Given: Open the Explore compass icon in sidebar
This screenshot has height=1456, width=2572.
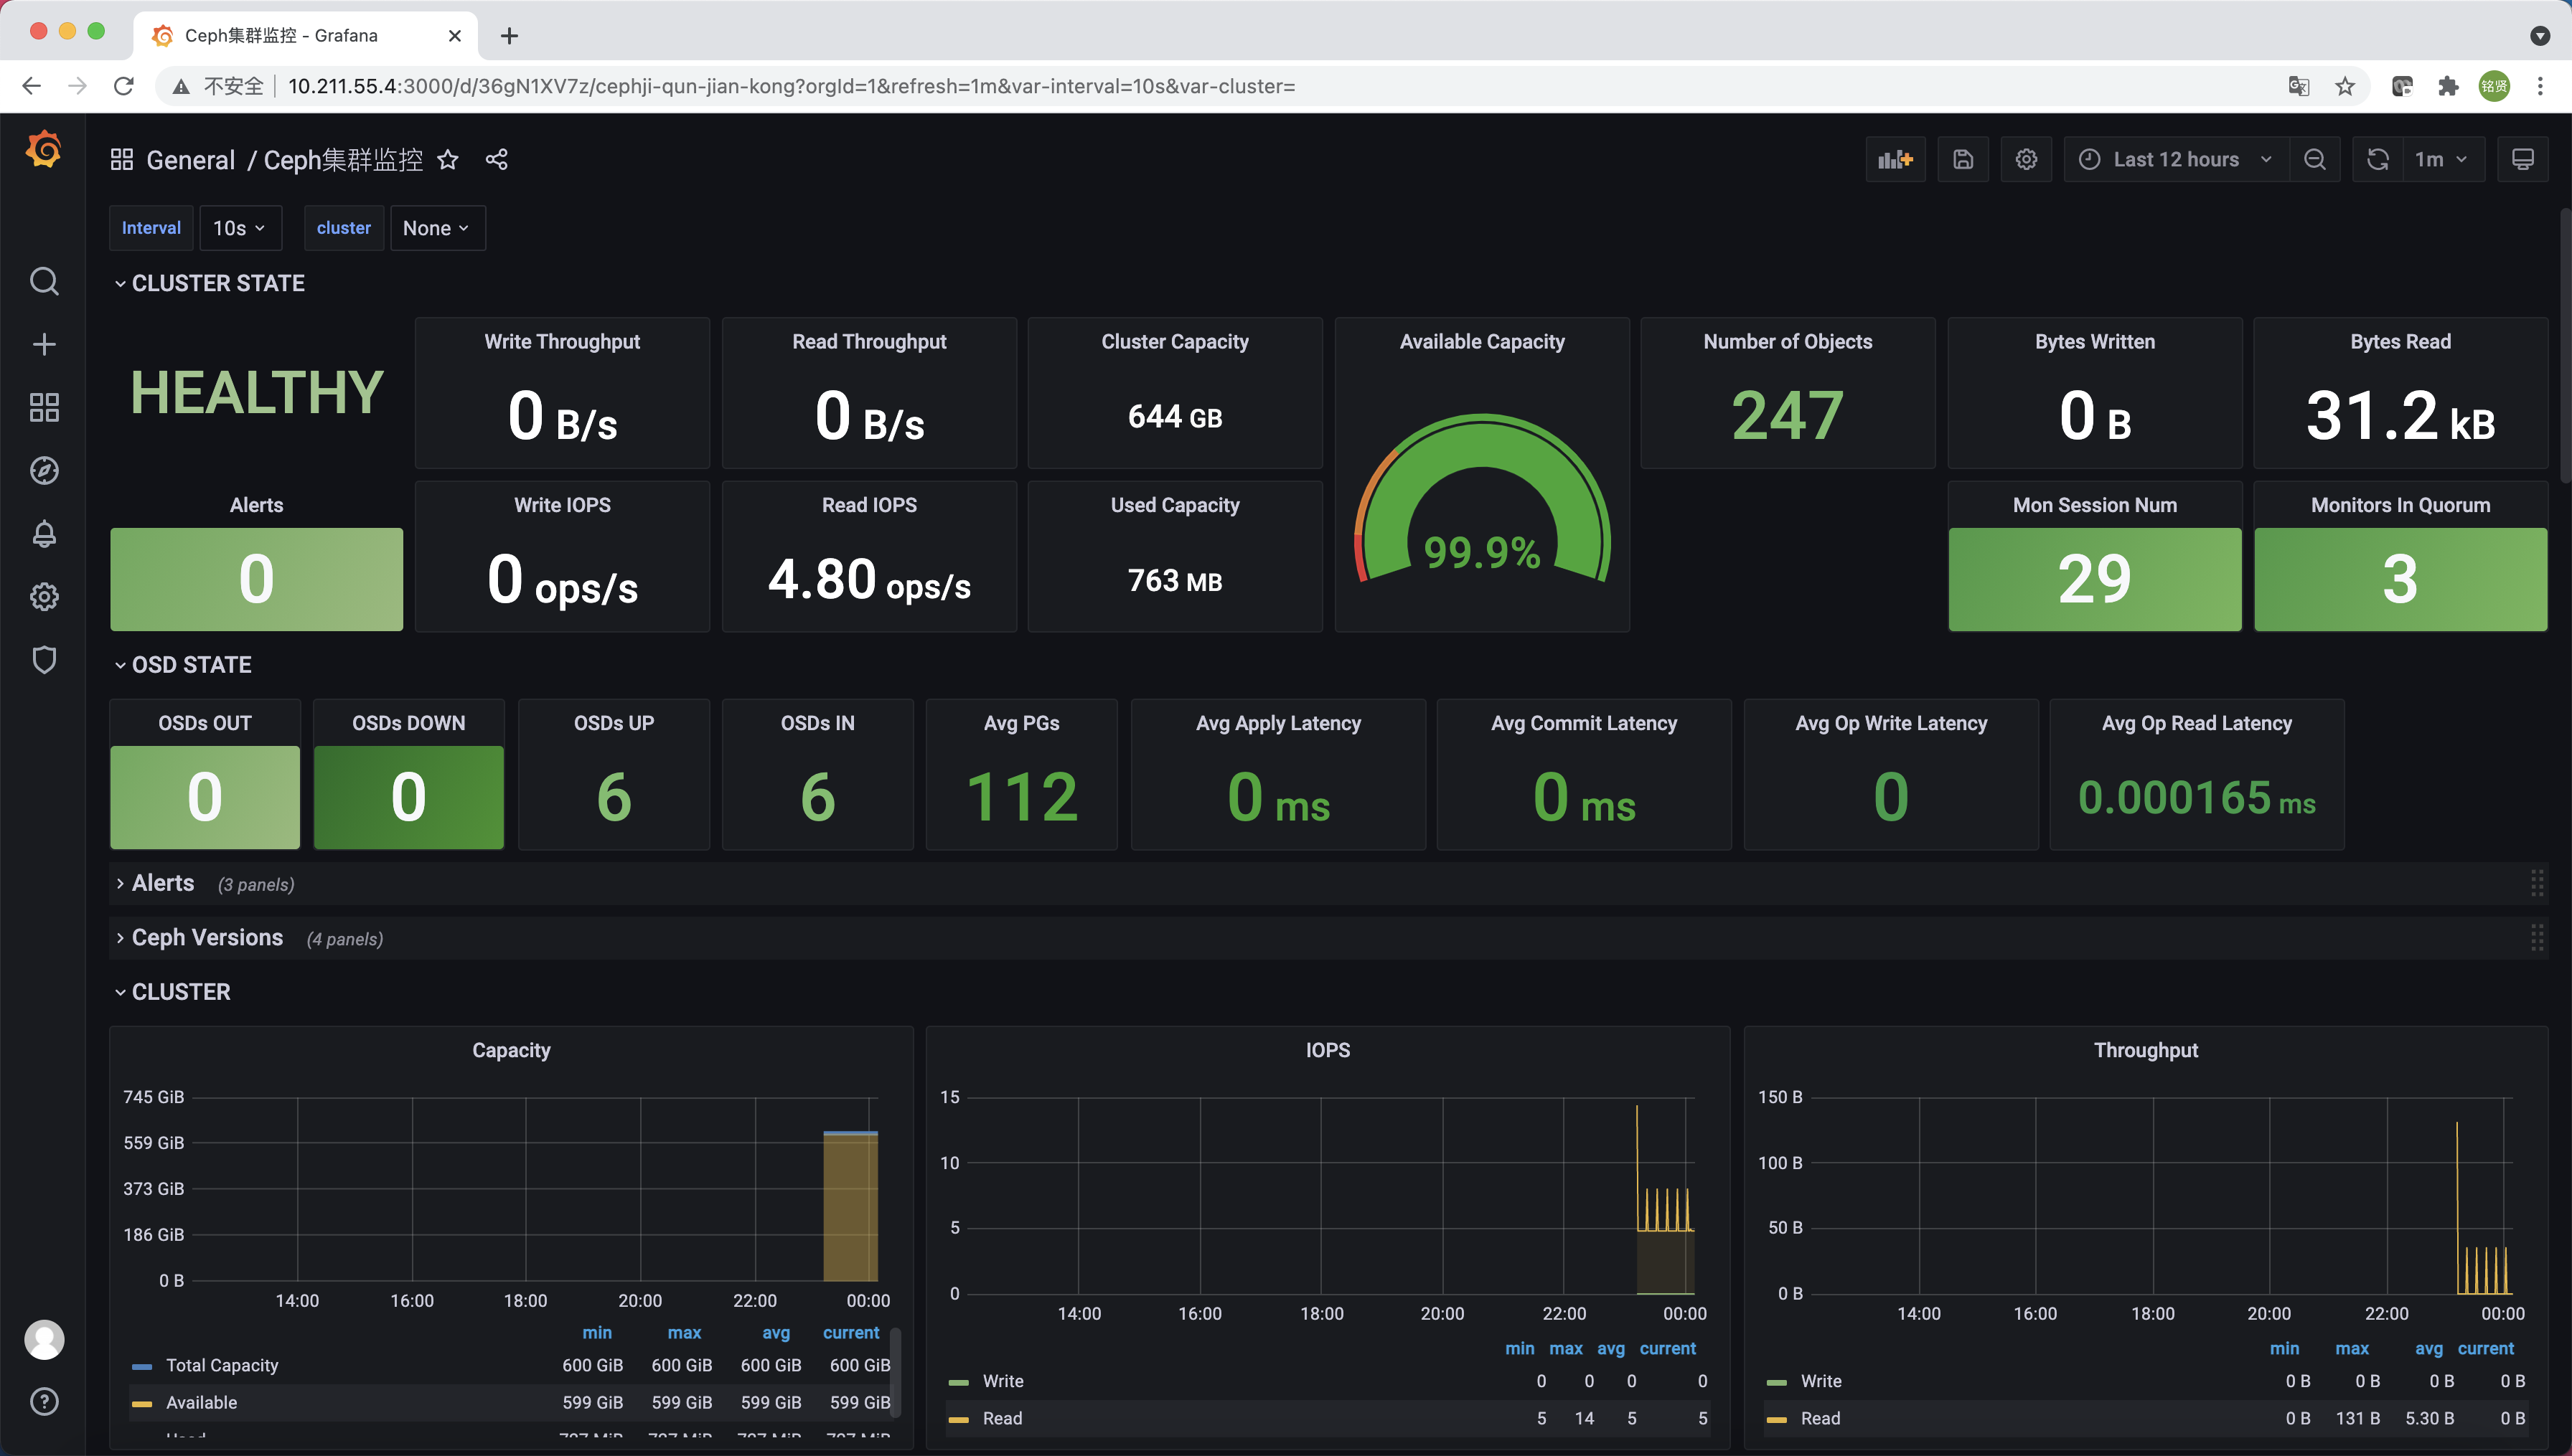Looking at the screenshot, I should pos(44,471).
